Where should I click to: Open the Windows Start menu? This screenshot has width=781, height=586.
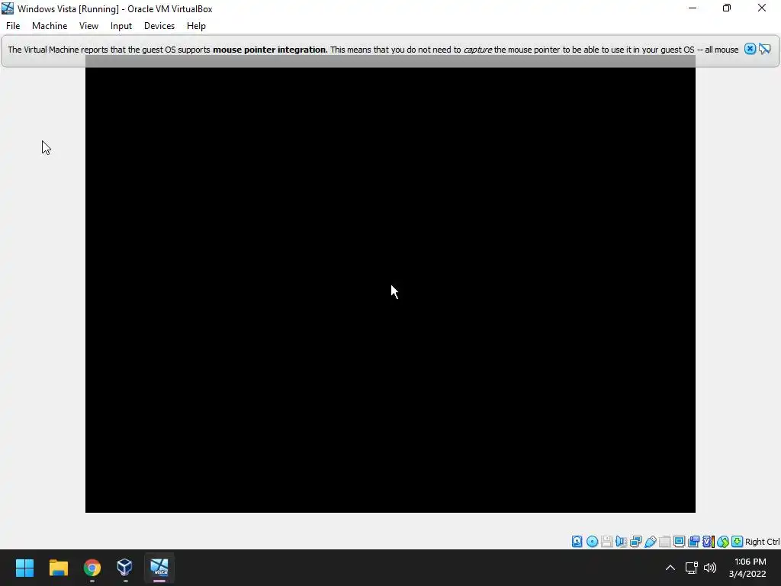[x=24, y=568]
